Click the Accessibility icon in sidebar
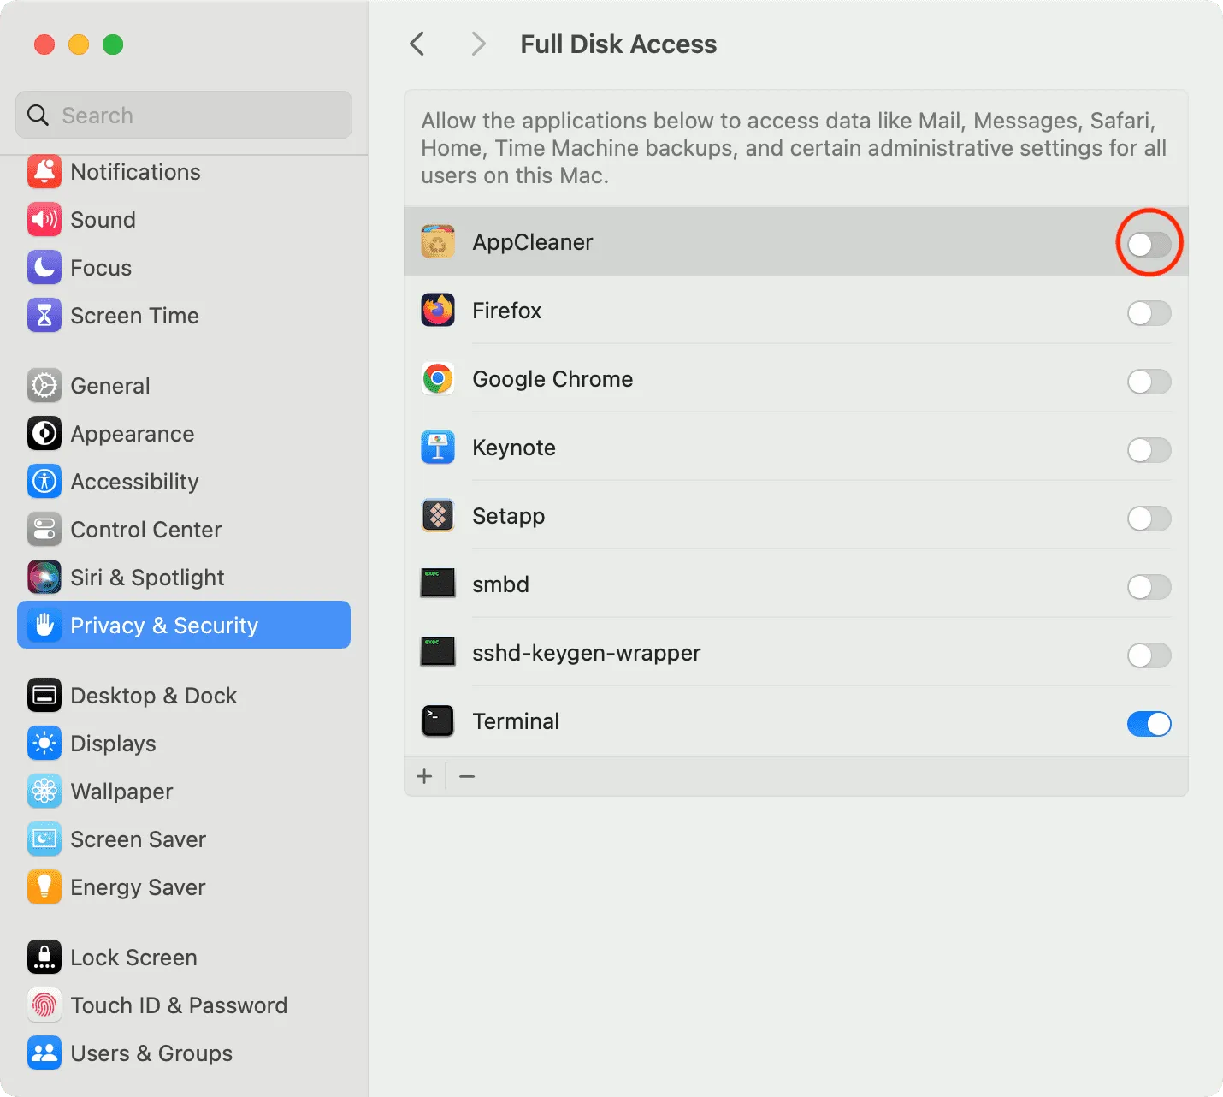The width and height of the screenshot is (1223, 1097). (44, 482)
